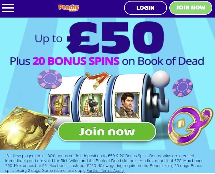
Task: Click the large green Join now button
Action: (x=107, y=131)
